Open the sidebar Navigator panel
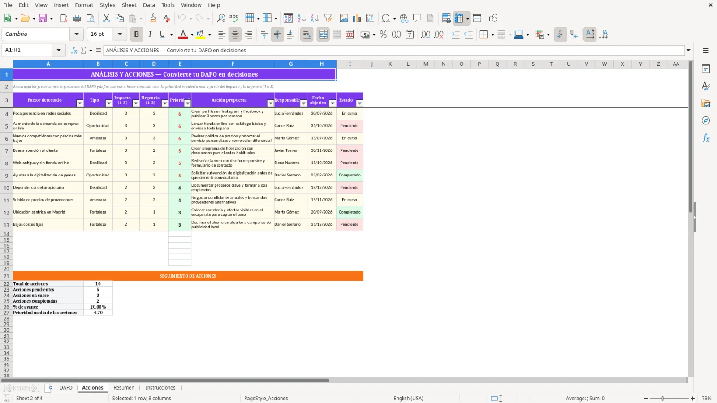Viewport: 717px width, 403px height. (x=706, y=121)
